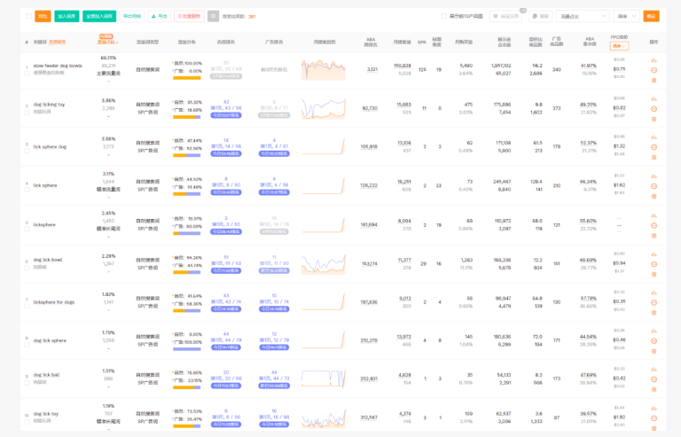
Task: Click trash icon in lick sphere dog row
Action: pos(654,157)
